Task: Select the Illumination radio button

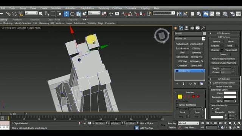Action: click(213, 112)
